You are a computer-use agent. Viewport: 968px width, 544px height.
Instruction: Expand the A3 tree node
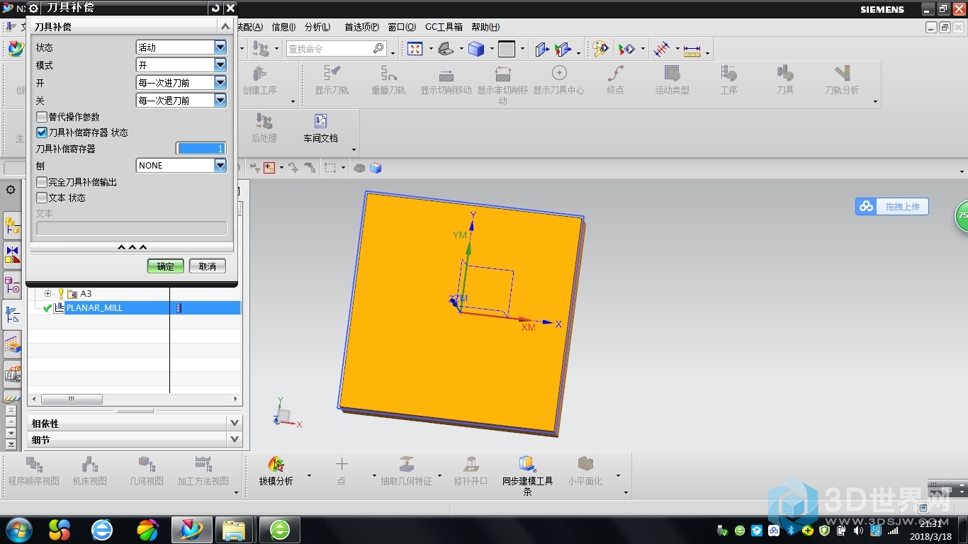(47, 293)
